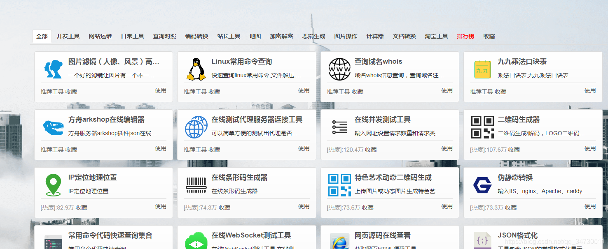Click the proxy server globe icon
Viewport: 608px width, 249px height.
pyautogui.click(x=196, y=127)
